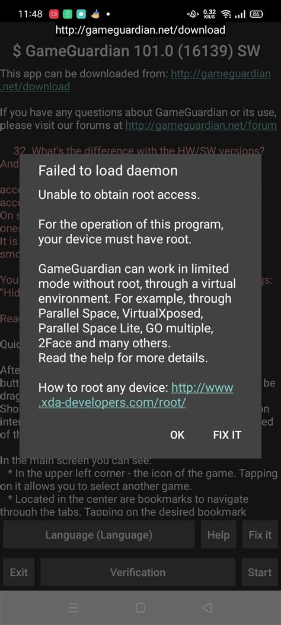Tap the teal notification status icon
This screenshot has width=281, height=625.
[81, 14]
